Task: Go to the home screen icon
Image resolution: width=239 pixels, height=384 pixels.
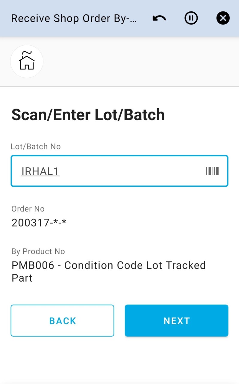Action: coord(27,61)
